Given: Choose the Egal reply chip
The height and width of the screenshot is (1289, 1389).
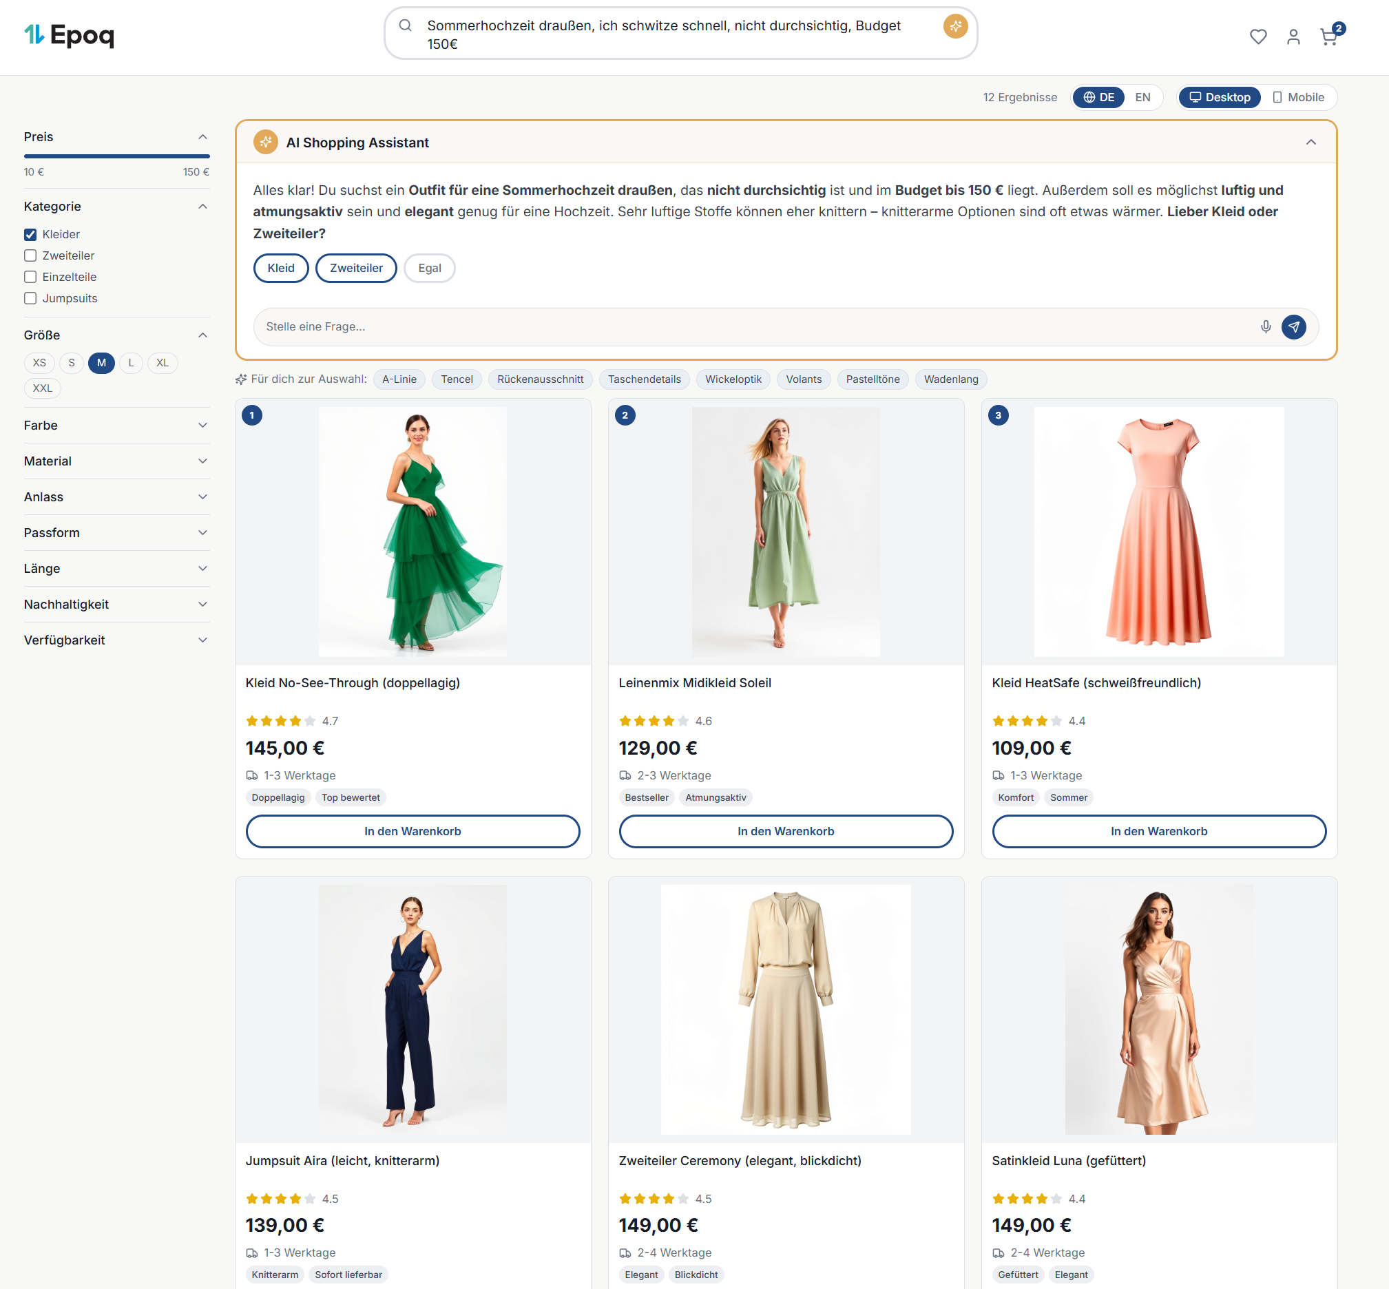Looking at the screenshot, I should [430, 268].
